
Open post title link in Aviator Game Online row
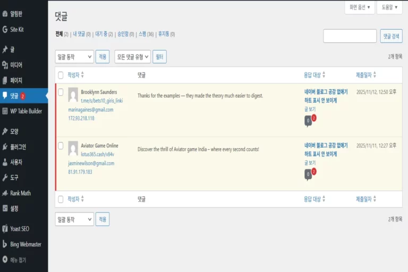(x=326, y=150)
